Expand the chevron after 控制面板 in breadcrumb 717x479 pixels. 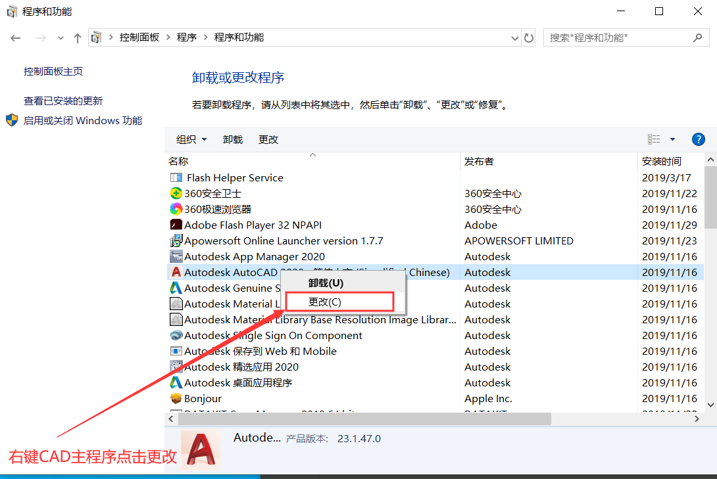[x=168, y=37]
